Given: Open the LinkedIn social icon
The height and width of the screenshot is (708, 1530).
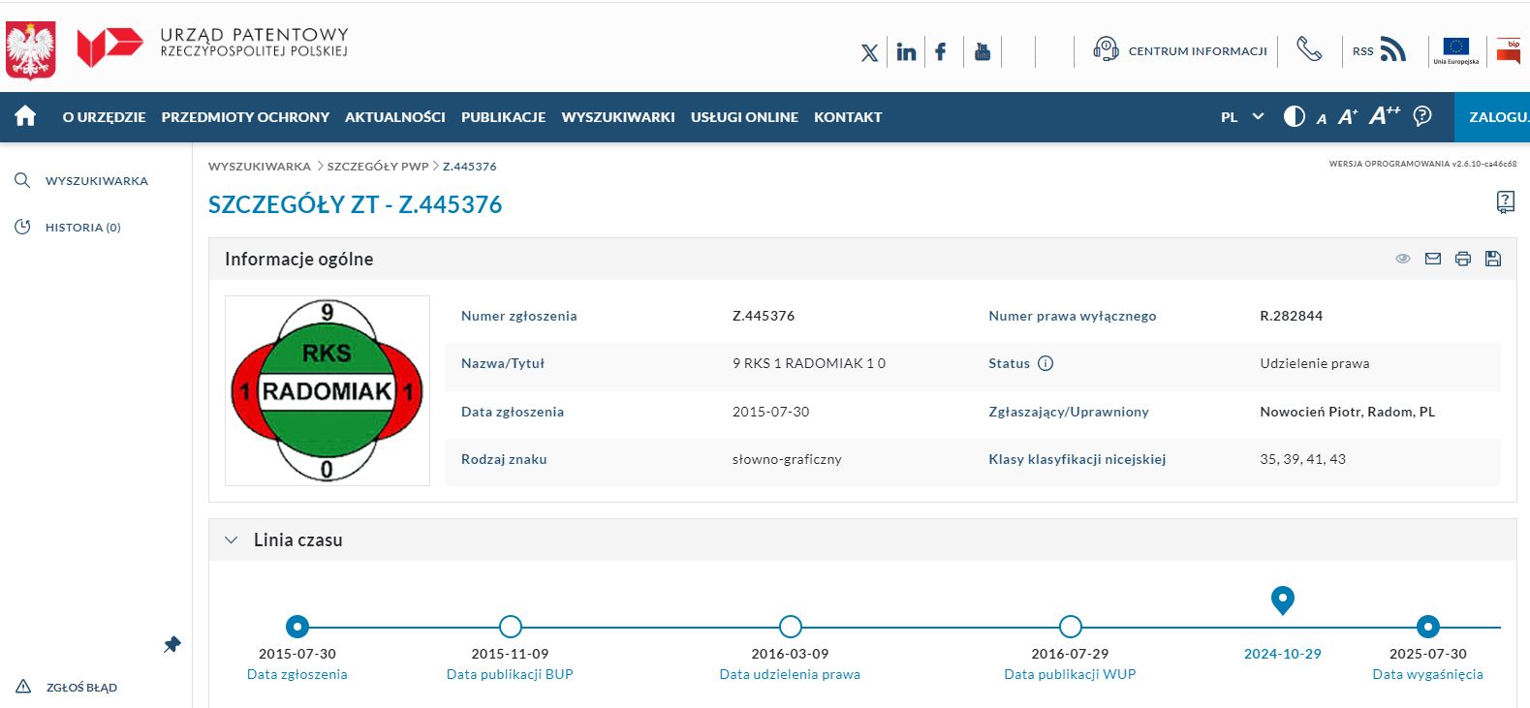Looking at the screenshot, I should pos(906,51).
